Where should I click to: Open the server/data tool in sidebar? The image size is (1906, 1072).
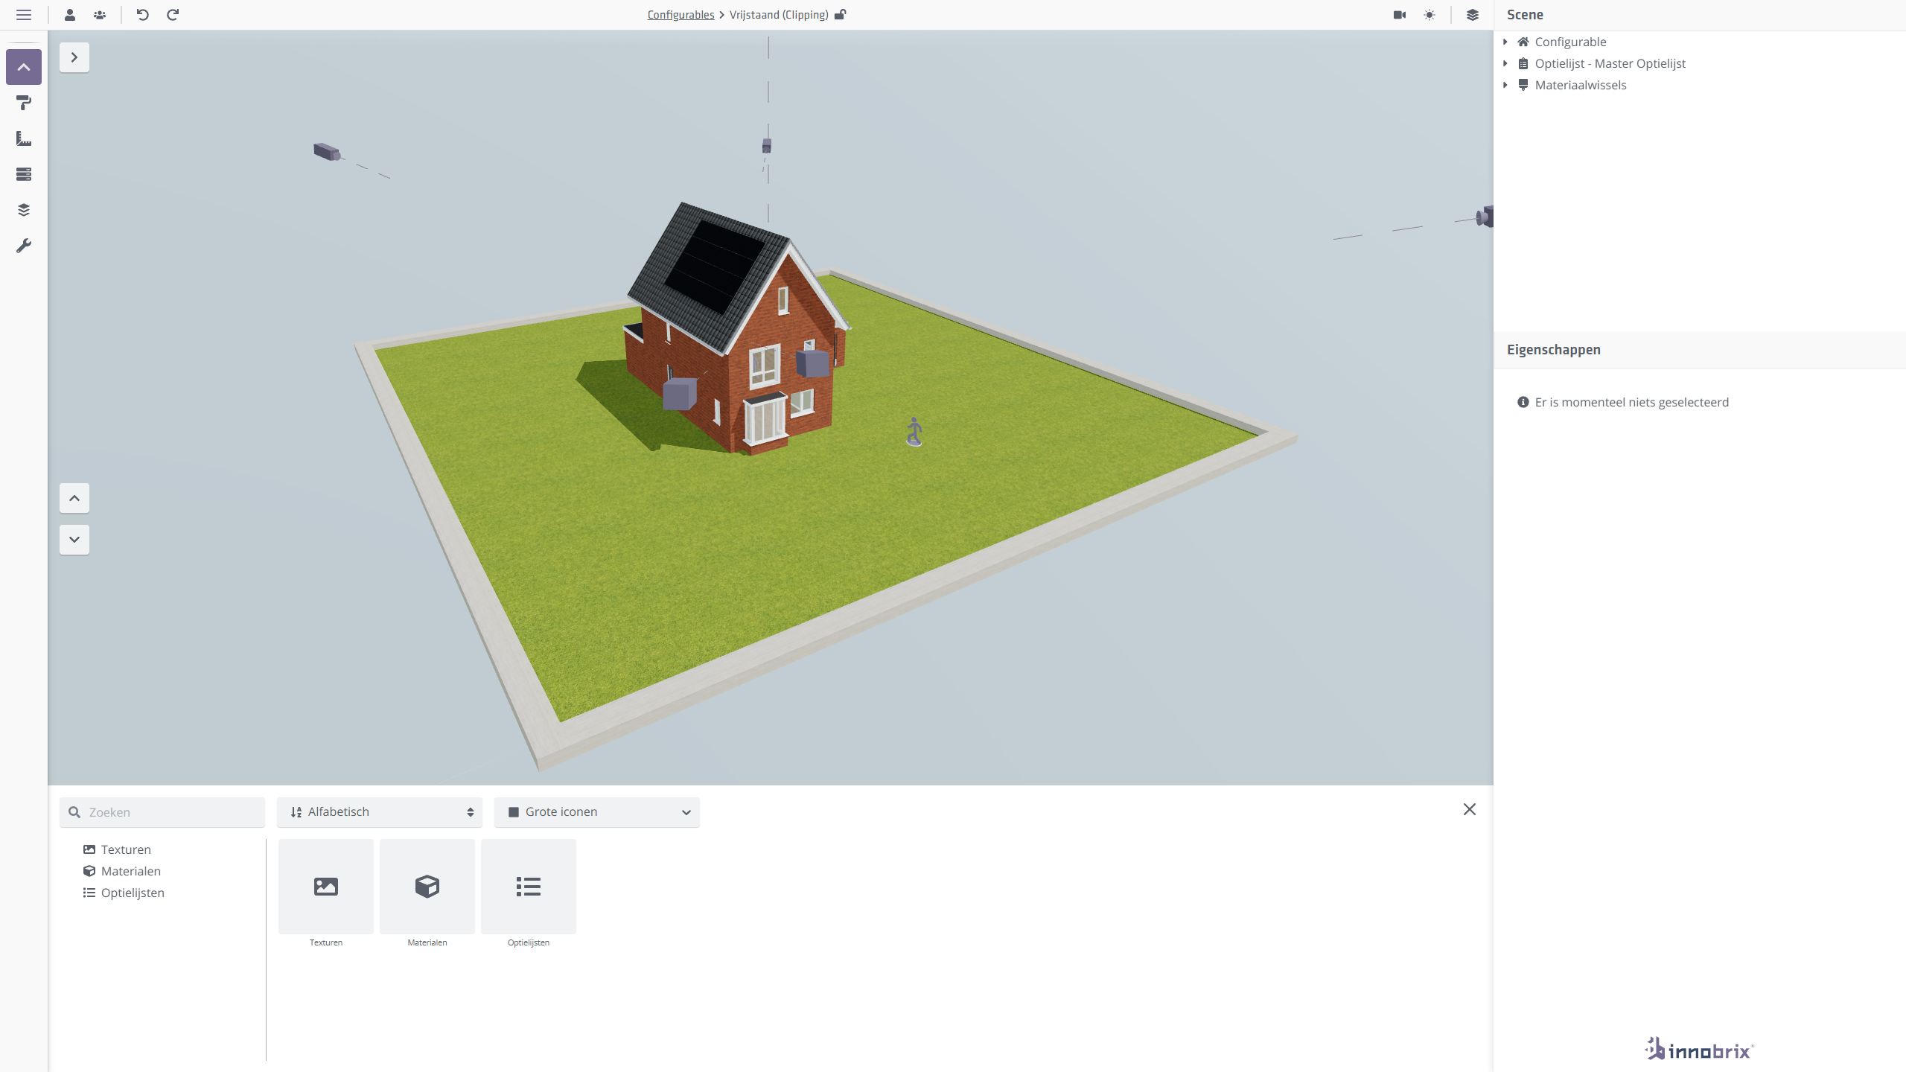click(24, 173)
